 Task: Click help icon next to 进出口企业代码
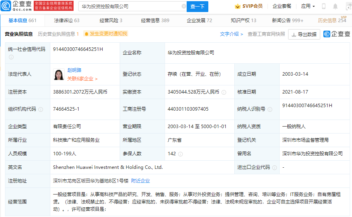[x=275, y=168]
